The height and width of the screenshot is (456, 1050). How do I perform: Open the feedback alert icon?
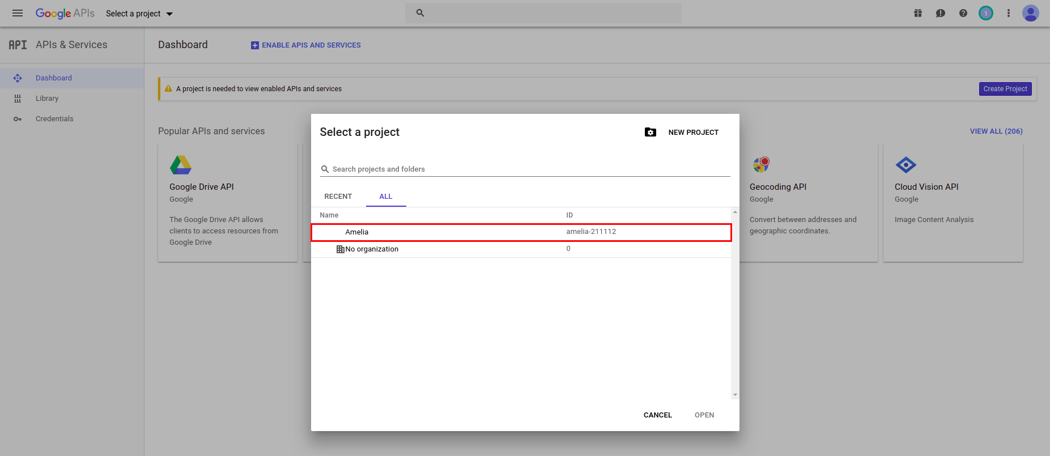pyautogui.click(x=941, y=13)
